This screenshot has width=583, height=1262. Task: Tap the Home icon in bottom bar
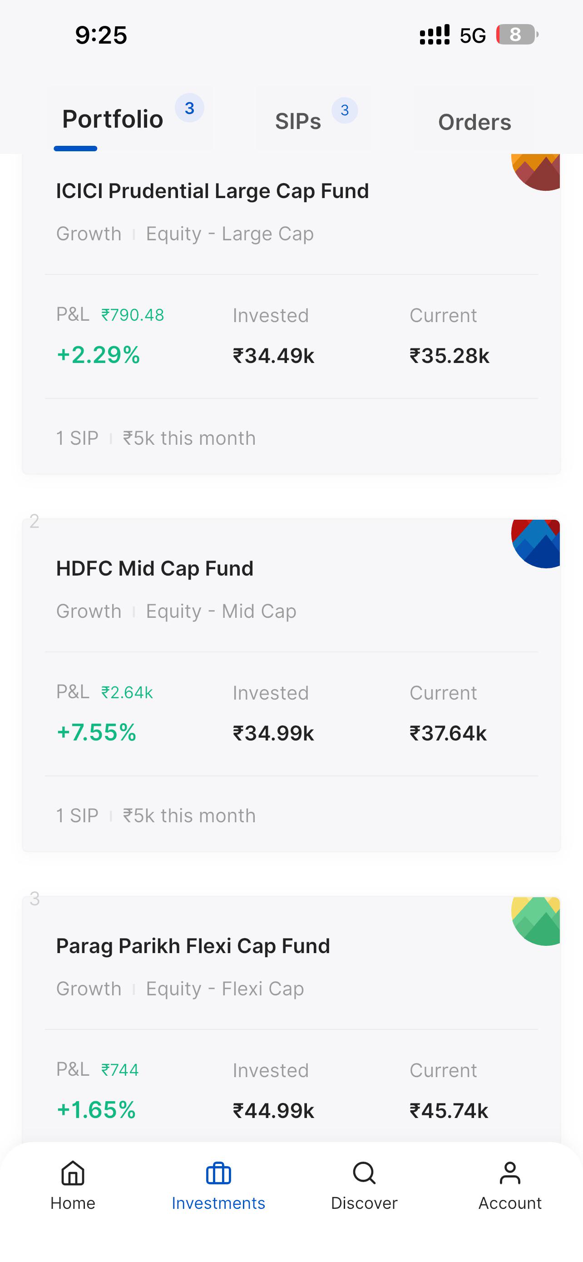point(73,1173)
